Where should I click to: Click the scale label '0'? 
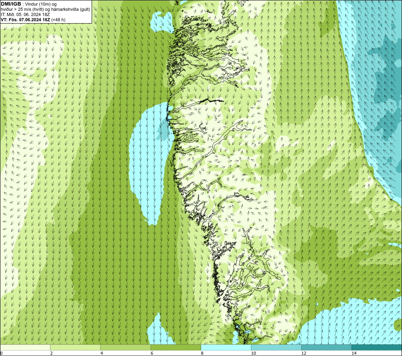(1, 353)
